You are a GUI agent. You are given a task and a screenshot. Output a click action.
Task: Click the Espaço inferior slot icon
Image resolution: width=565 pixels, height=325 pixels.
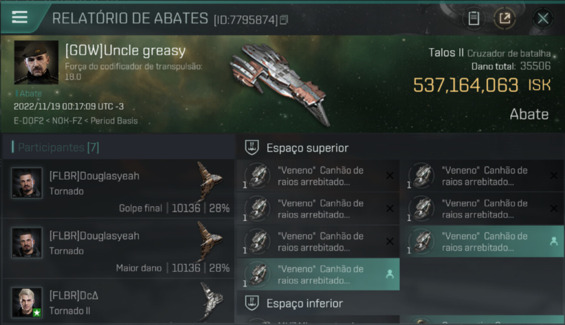coord(252,303)
